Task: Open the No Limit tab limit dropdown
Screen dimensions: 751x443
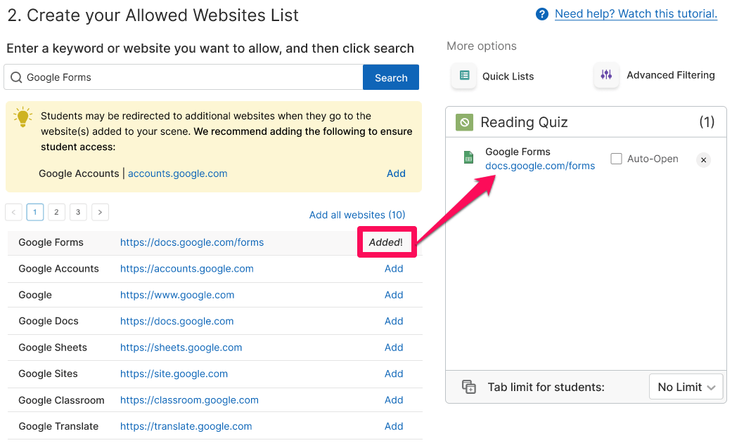Action: pos(686,387)
